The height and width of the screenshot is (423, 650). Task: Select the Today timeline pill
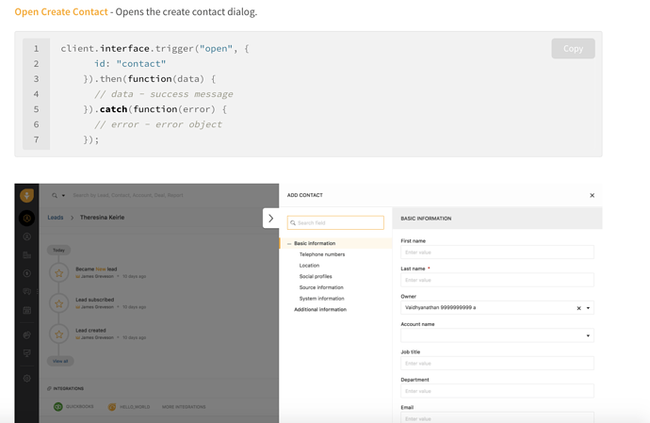(x=58, y=250)
